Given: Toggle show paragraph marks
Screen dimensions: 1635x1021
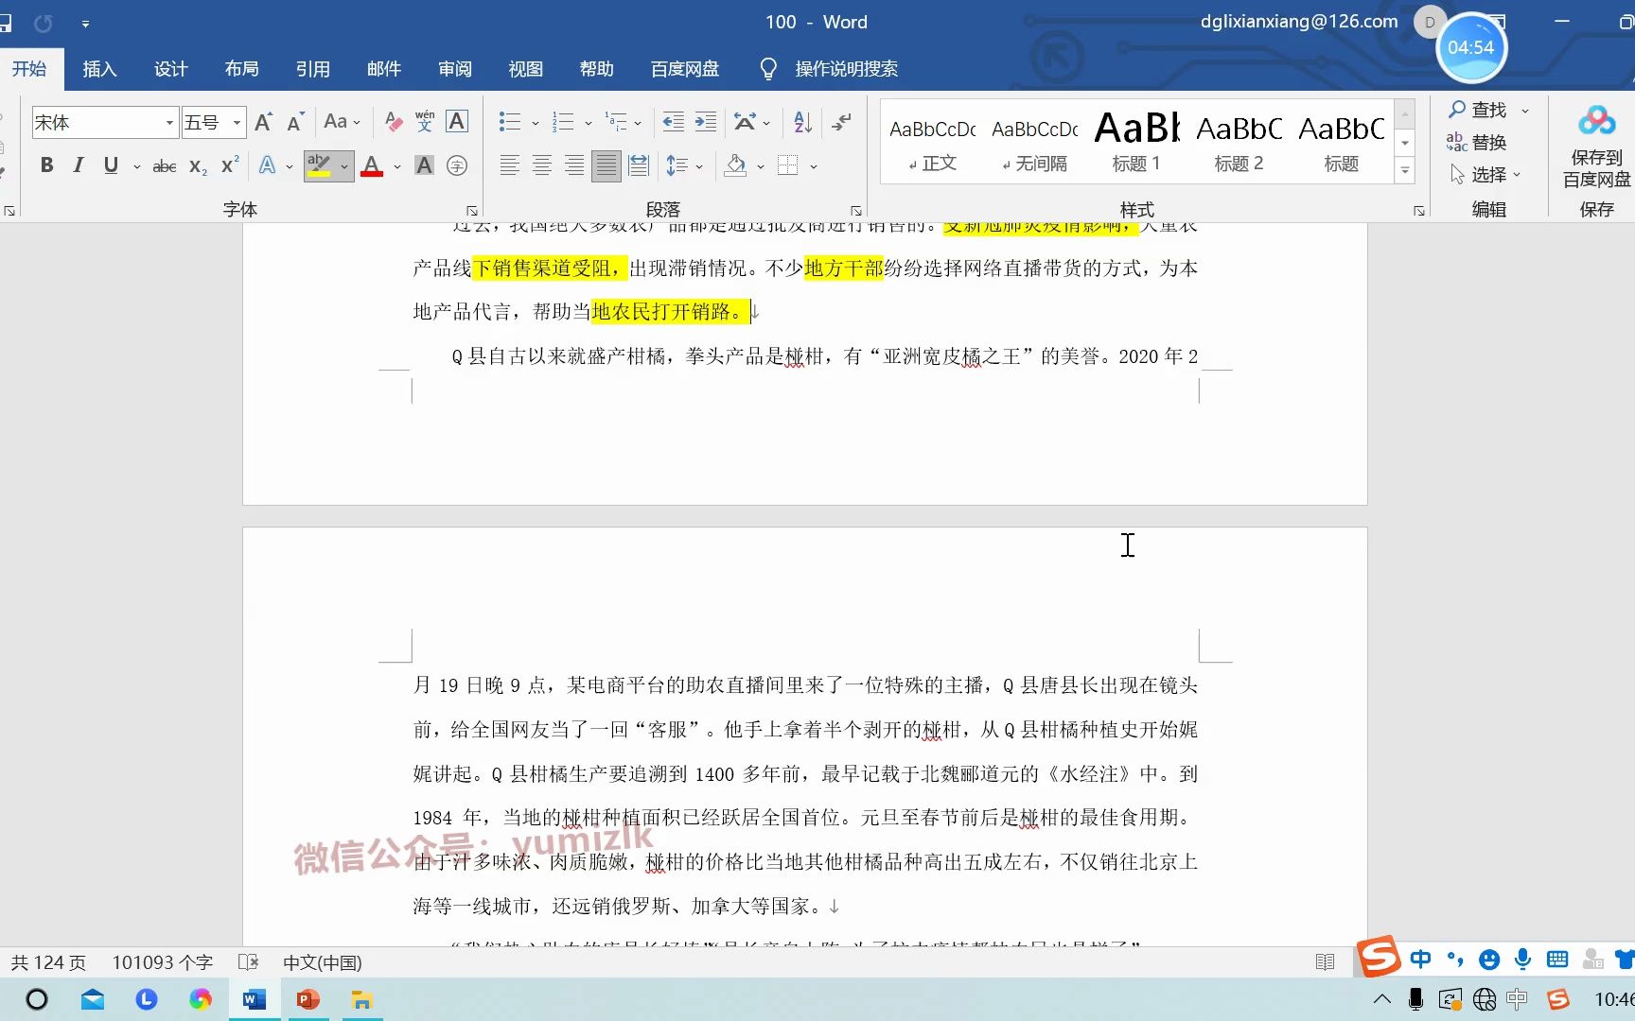Looking at the screenshot, I should [x=841, y=122].
